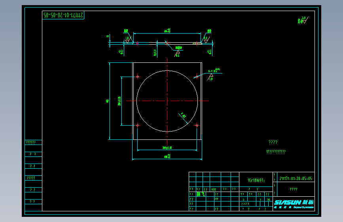Select the hatched section area in the side view
This screenshot has height=222, width=343.
coord(197,43)
